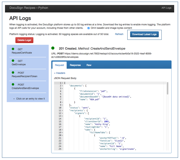
Task: Click the clientUserId 1001 value
Action: coord(106,122)
